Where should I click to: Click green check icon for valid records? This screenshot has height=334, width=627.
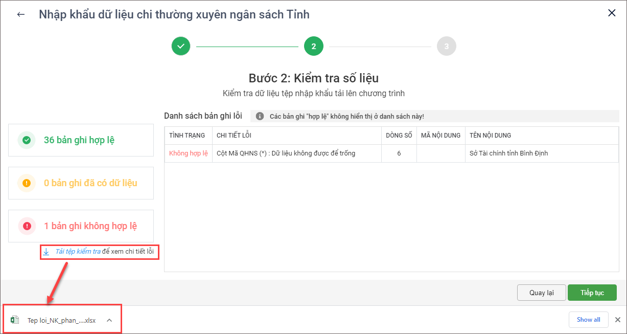tap(27, 140)
